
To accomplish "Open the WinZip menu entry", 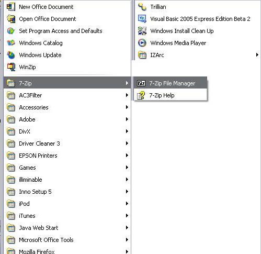I will pos(67,67).
